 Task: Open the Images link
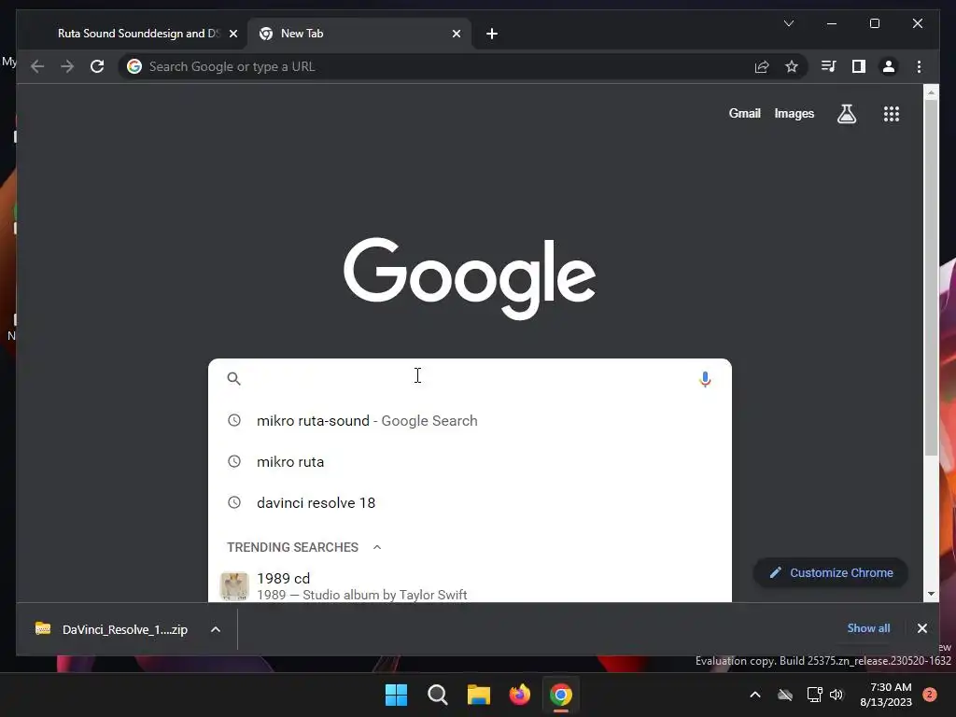point(794,113)
